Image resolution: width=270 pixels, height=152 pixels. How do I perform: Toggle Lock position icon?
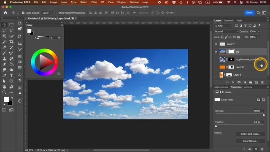tap(230, 37)
